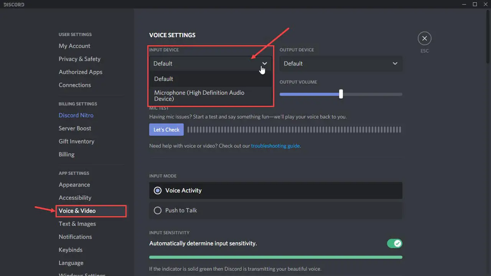
Task: Go to Server Boost settings
Action: (x=75, y=128)
